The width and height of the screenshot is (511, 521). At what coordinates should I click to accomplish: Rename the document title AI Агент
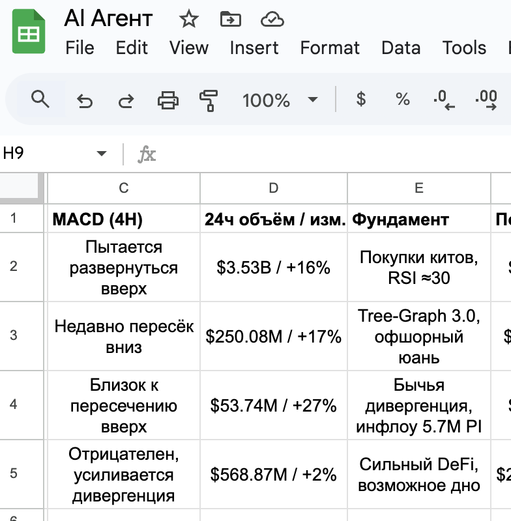[108, 18]
